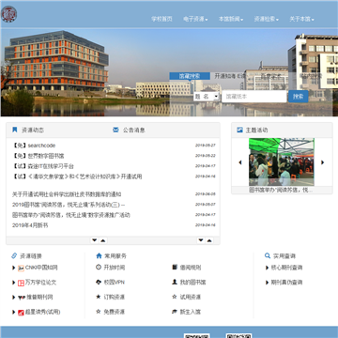Go to previous slide in 主题活动 carousel
The image size is (338, 338).
[240, 162]
